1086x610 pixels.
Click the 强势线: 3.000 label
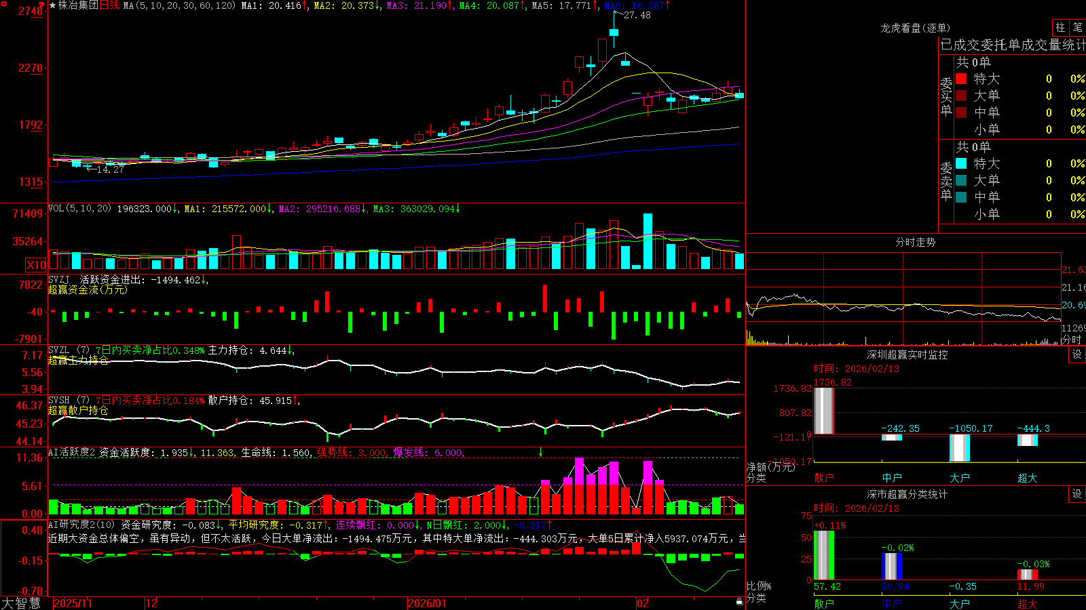[x=352, y=453]
